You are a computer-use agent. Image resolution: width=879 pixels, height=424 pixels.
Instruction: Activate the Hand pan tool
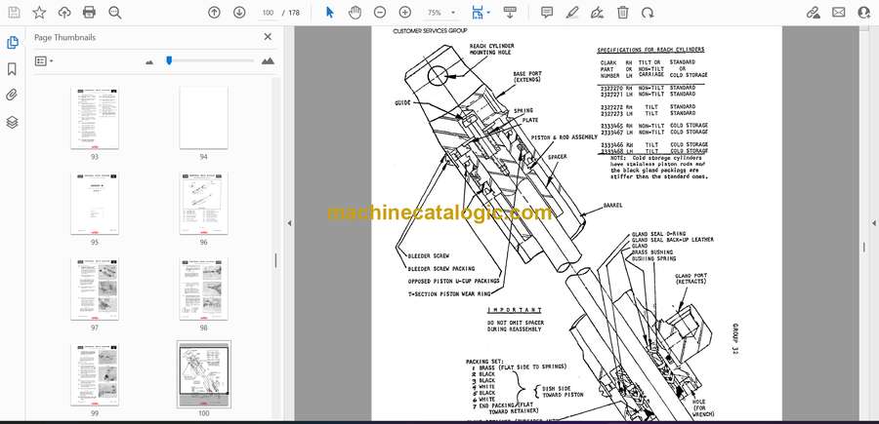pos(355,13)
